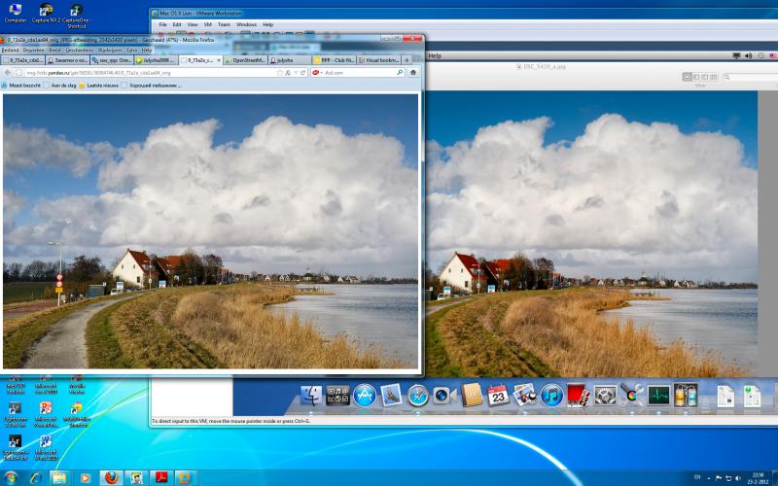Open ColorSync Utility in the dock
Viewport: 778px width, 486px height.
tap(632, 396)
